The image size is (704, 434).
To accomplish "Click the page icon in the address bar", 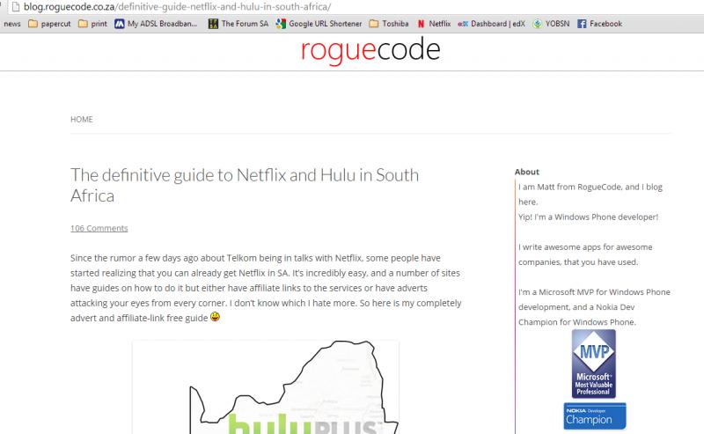I will coord(16,7).
